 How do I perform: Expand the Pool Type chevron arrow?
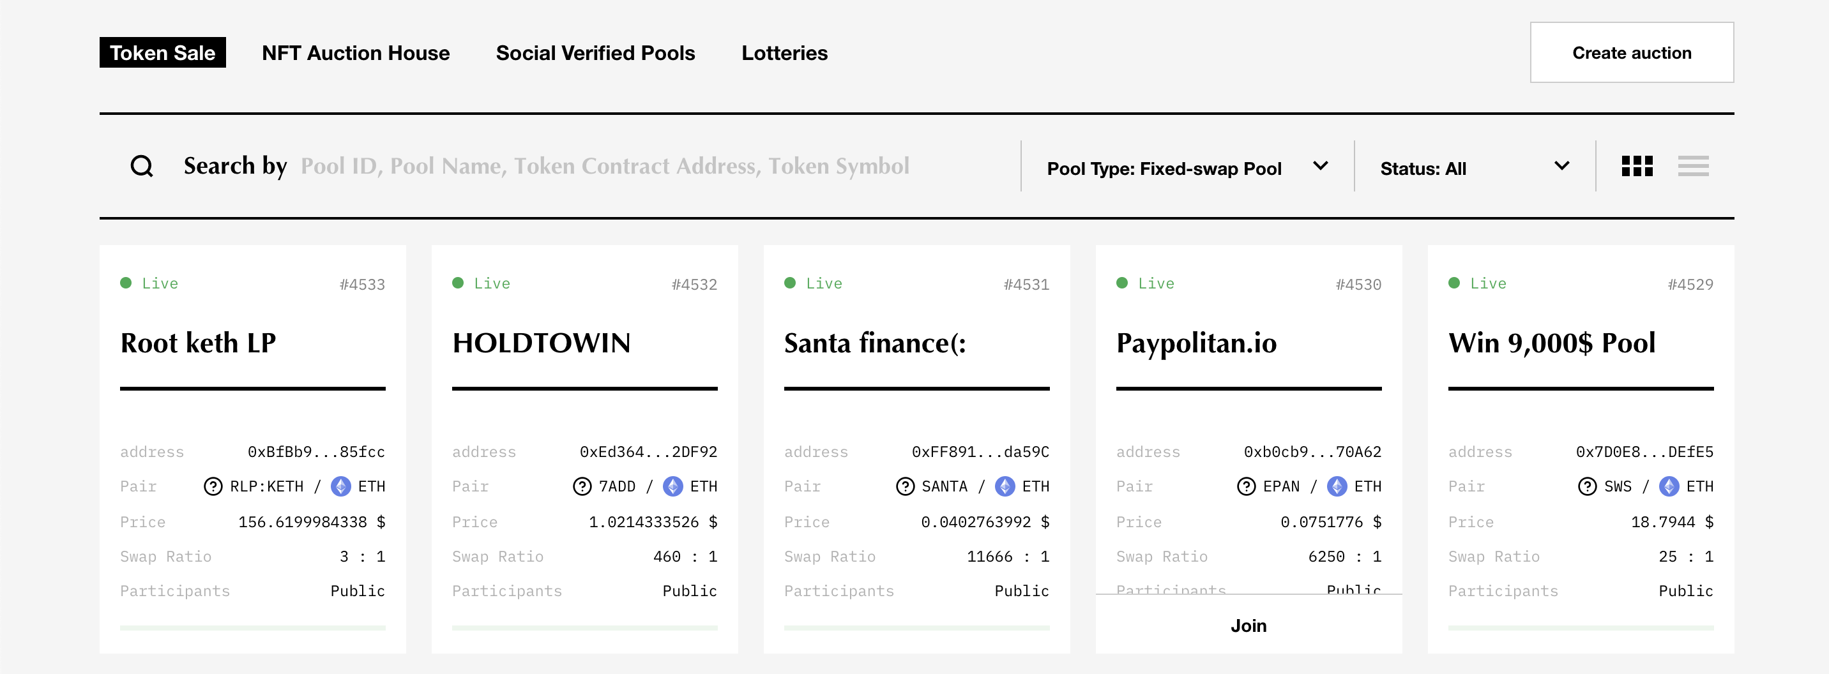pos(1321,166)
